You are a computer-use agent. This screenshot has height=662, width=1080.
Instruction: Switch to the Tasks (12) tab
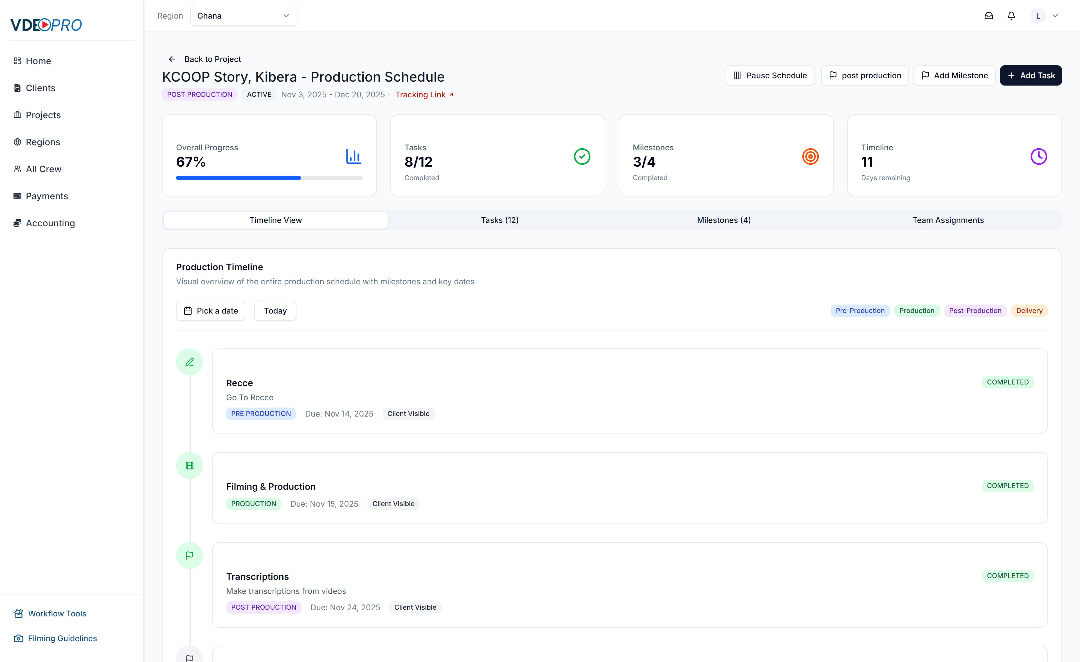[x=499, y=220]
